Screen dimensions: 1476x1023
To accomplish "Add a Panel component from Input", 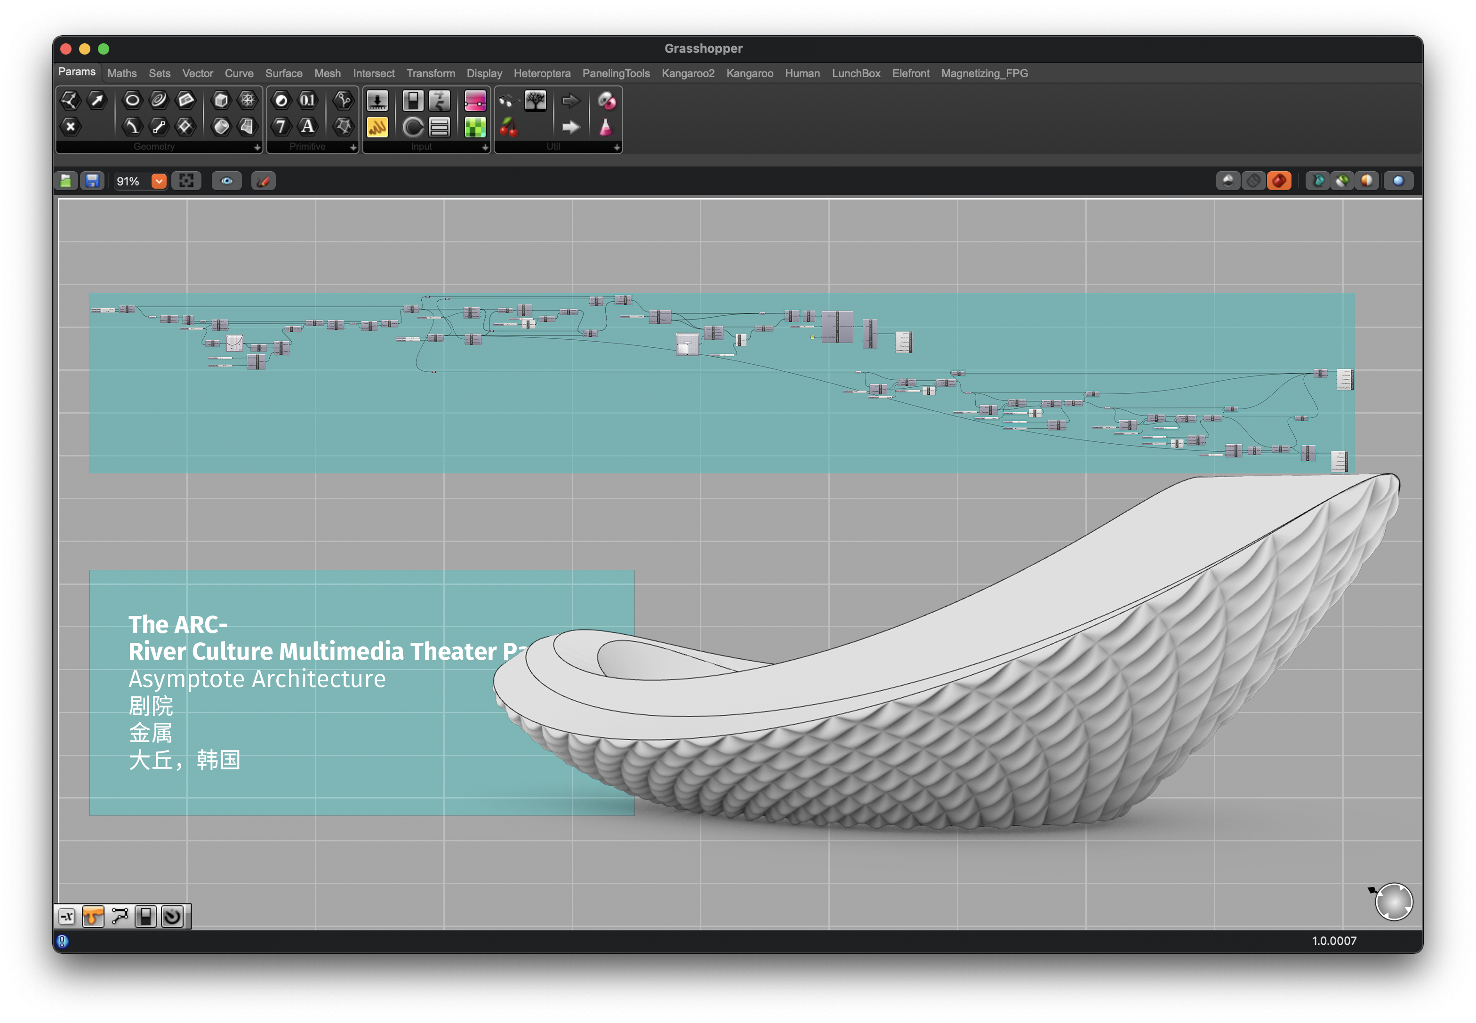I will (x=440, y=127).
